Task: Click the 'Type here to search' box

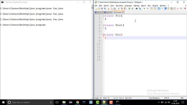Action: tap(30, 102)
